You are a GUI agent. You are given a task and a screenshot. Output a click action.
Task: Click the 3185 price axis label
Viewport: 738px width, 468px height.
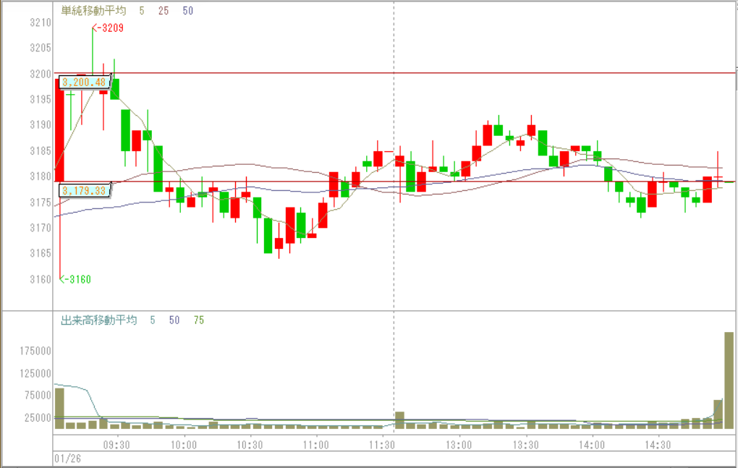41,151
